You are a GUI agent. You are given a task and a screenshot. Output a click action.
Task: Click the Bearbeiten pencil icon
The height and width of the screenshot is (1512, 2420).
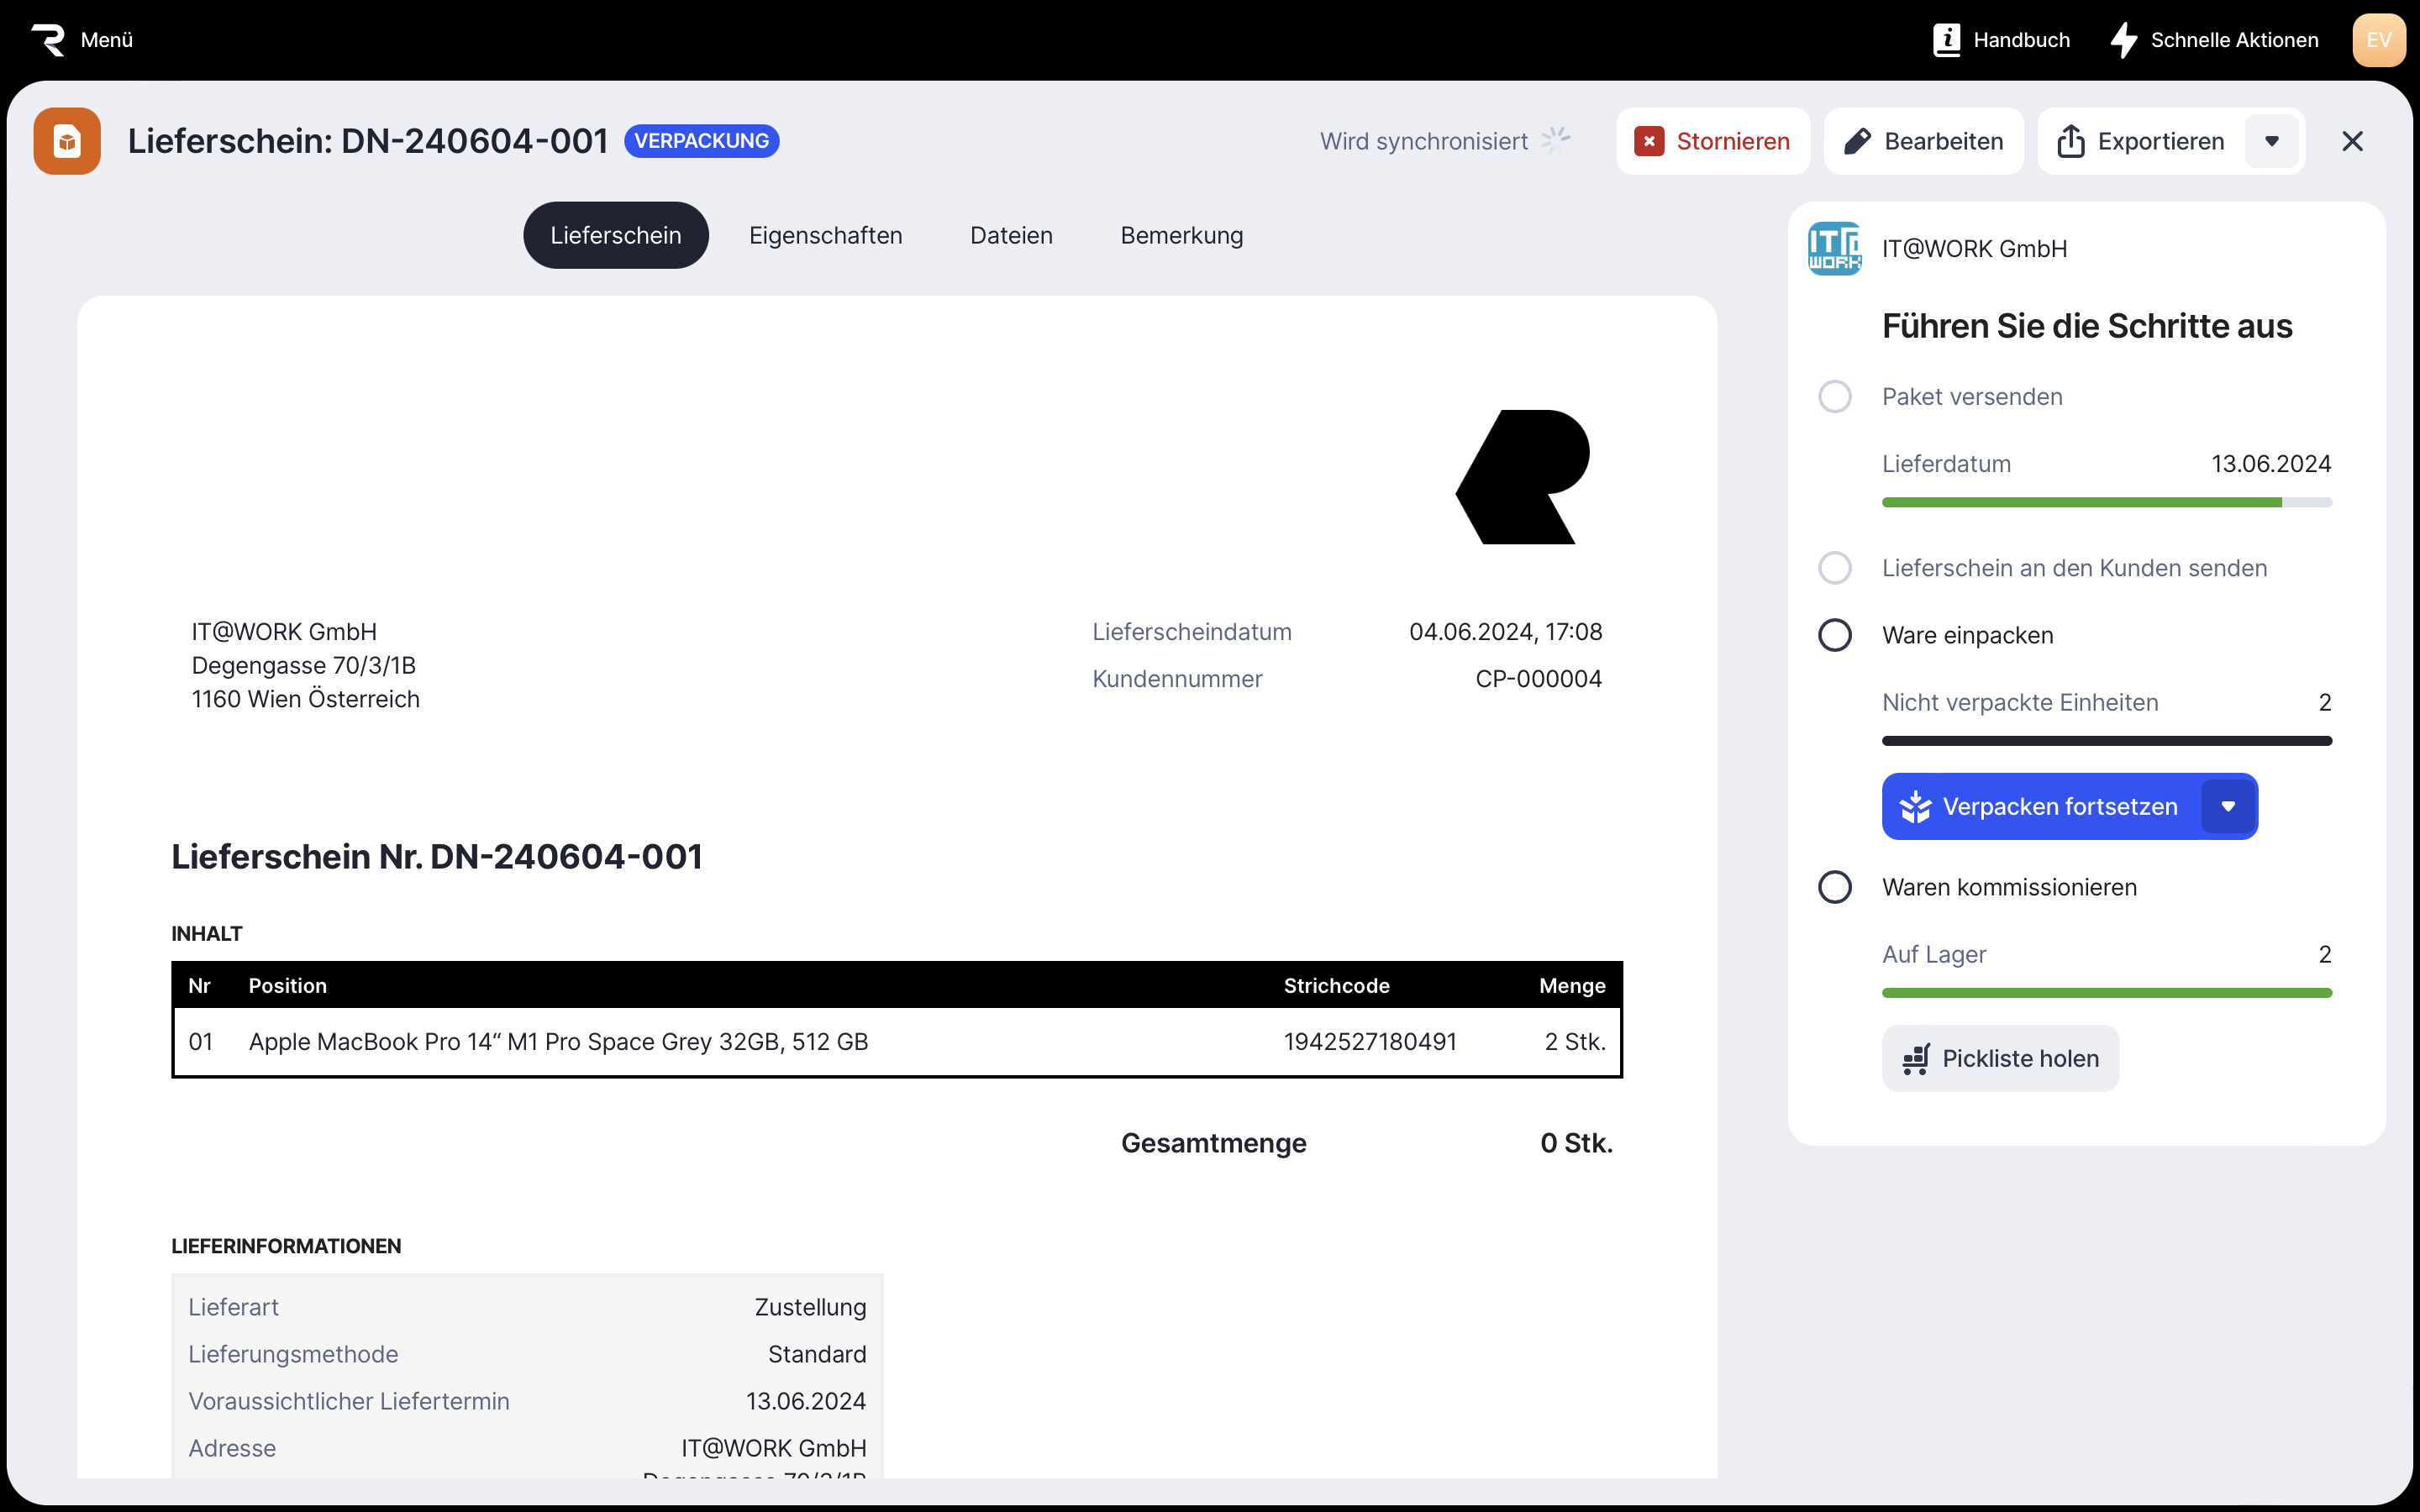(1857, 141)
